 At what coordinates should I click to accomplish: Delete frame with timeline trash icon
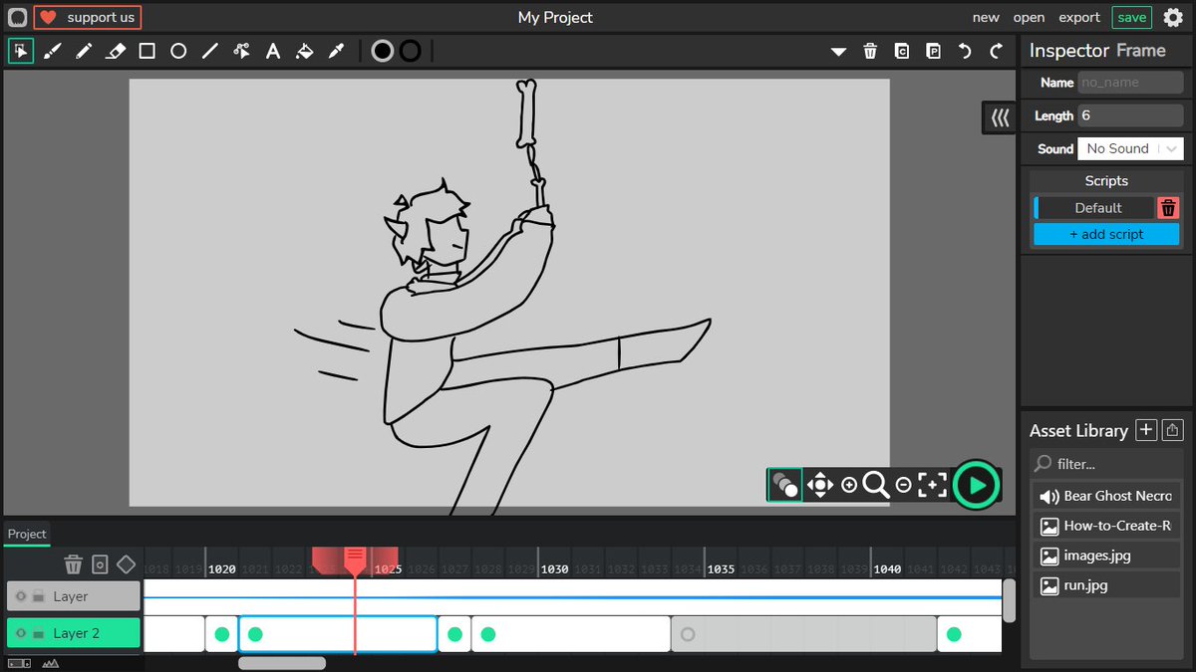click(x=73, y=564)
